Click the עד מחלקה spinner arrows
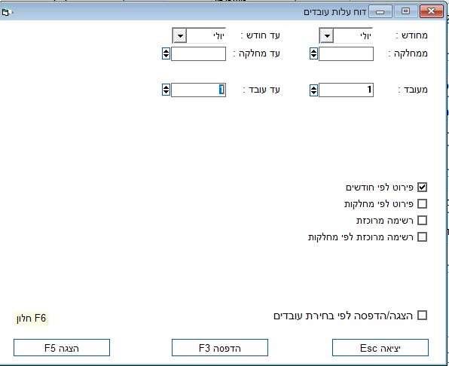Image resolution: width=449 pixels, height=366 pixels. click(166, 53)
